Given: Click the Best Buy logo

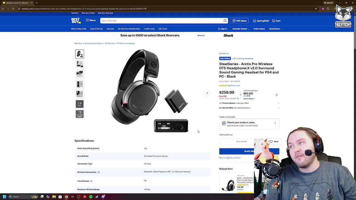Looking at the screenshot, I should [x=76, y=21].
